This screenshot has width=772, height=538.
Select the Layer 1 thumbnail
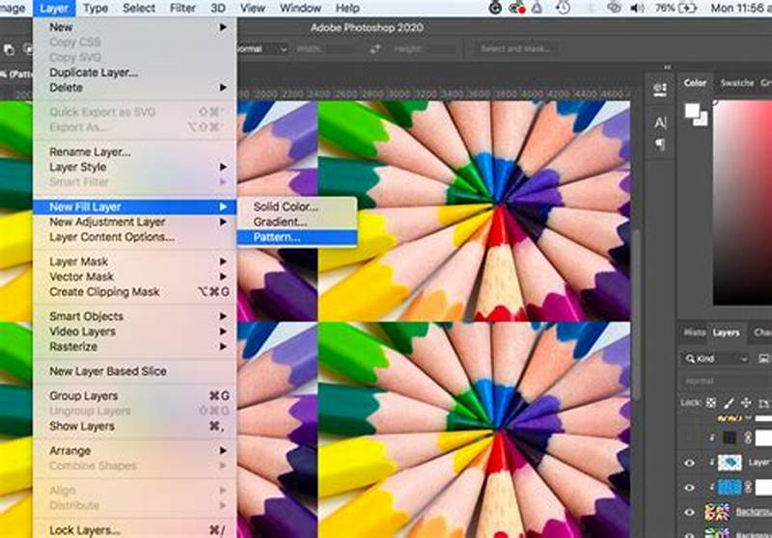coord(730,462)
